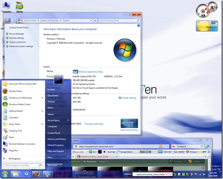Click the Search programs and files box
This screenshot has height=179, width=223.
coord(23,165)
